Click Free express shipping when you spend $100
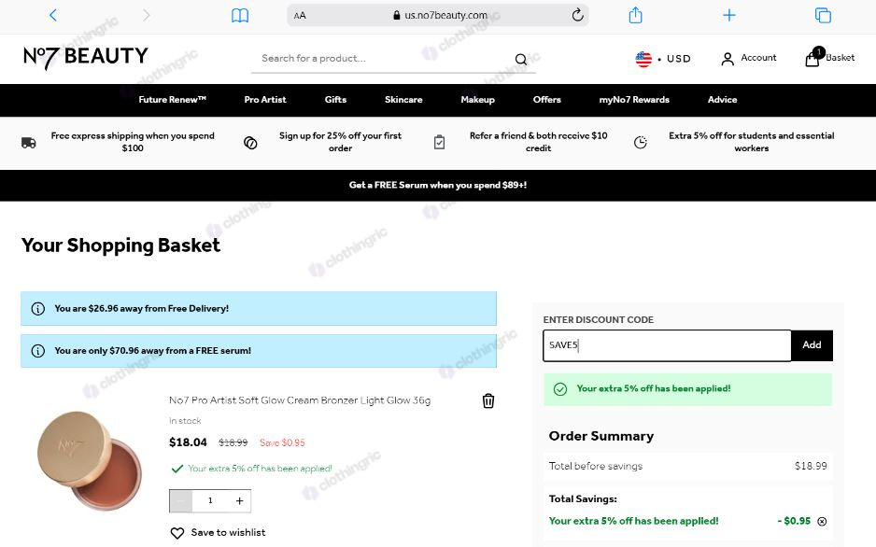This screenshot has height=547, width=876. [x=133, y=142]
